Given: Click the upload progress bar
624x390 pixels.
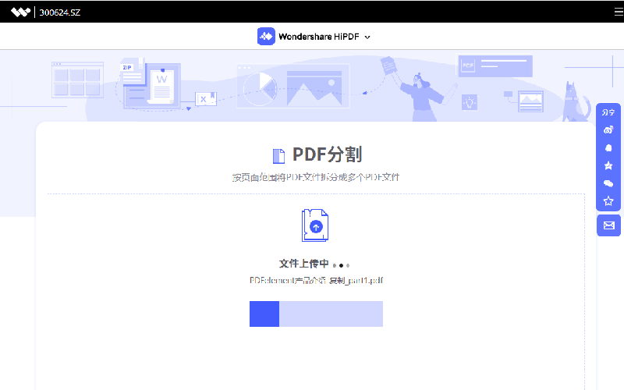Looking at the screenshot, I should coord(316,313).
